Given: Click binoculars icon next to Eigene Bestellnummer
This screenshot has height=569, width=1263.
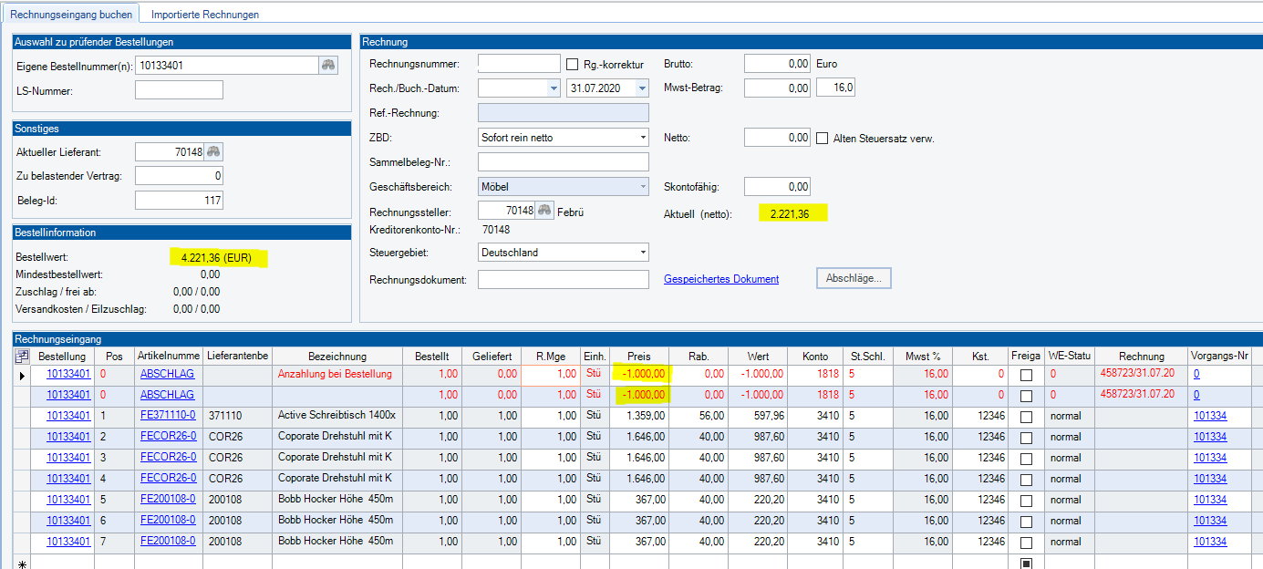Looking at the screenshot, I should pyautogui.click(x=327, y=65).
